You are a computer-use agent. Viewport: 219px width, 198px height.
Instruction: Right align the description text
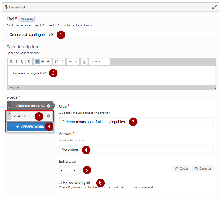[48, 62]
